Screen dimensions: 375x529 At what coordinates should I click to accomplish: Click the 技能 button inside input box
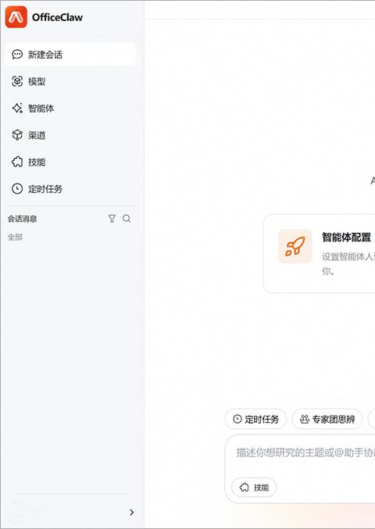(254, 487)
